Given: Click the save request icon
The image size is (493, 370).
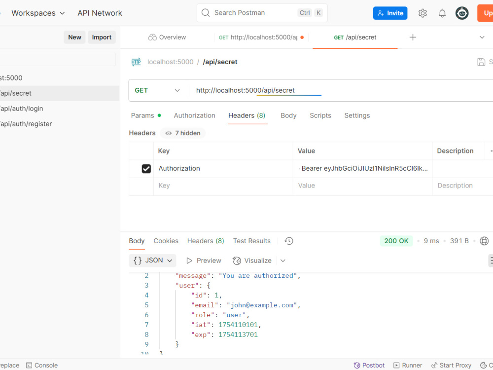Looking at the screenshot, I should [x=481, y=62].
